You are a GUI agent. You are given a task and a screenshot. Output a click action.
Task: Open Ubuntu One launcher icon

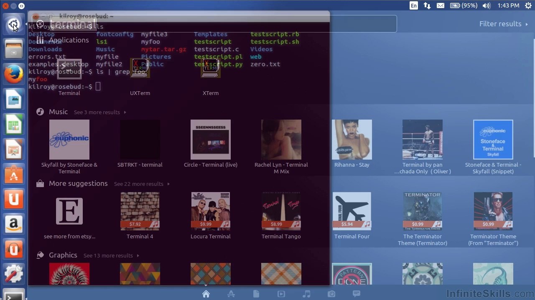[13, 200]
